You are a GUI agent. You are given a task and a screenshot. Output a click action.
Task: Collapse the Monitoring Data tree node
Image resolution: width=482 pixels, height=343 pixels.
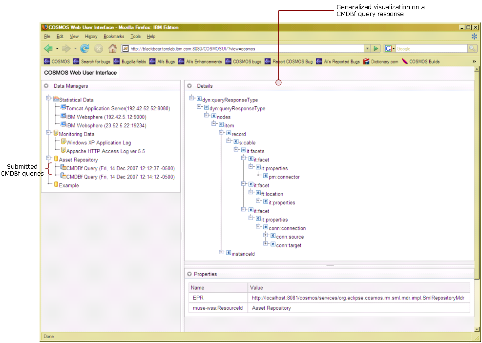click(x=48, y=132)
